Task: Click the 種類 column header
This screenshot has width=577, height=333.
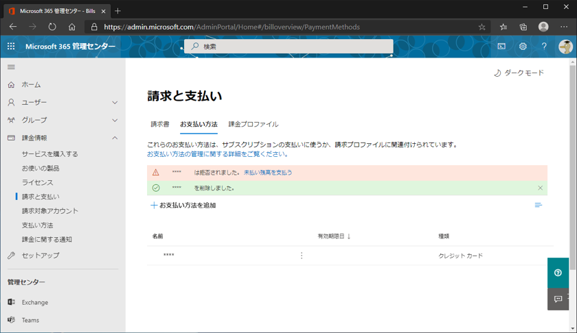Action: coord(444,236)
